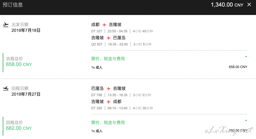Select outbound total 658.00 CNY in green
This screenshot has width=256, height=139.
click(19, 64)
